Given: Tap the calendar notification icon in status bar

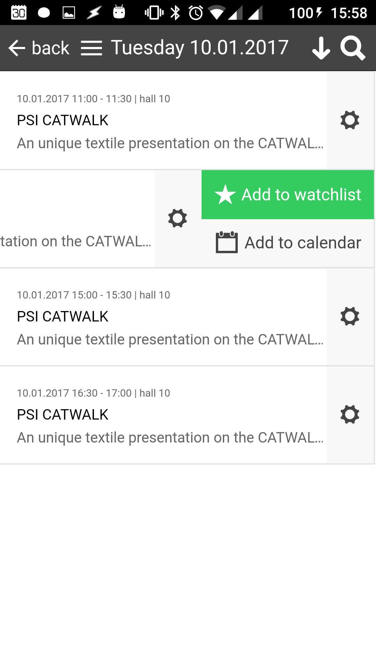Looking at the screenshot, I should pos(19,13).
